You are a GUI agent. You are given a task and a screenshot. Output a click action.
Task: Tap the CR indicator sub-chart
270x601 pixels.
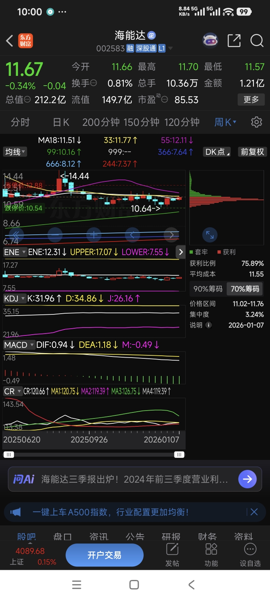click(94, 414)
